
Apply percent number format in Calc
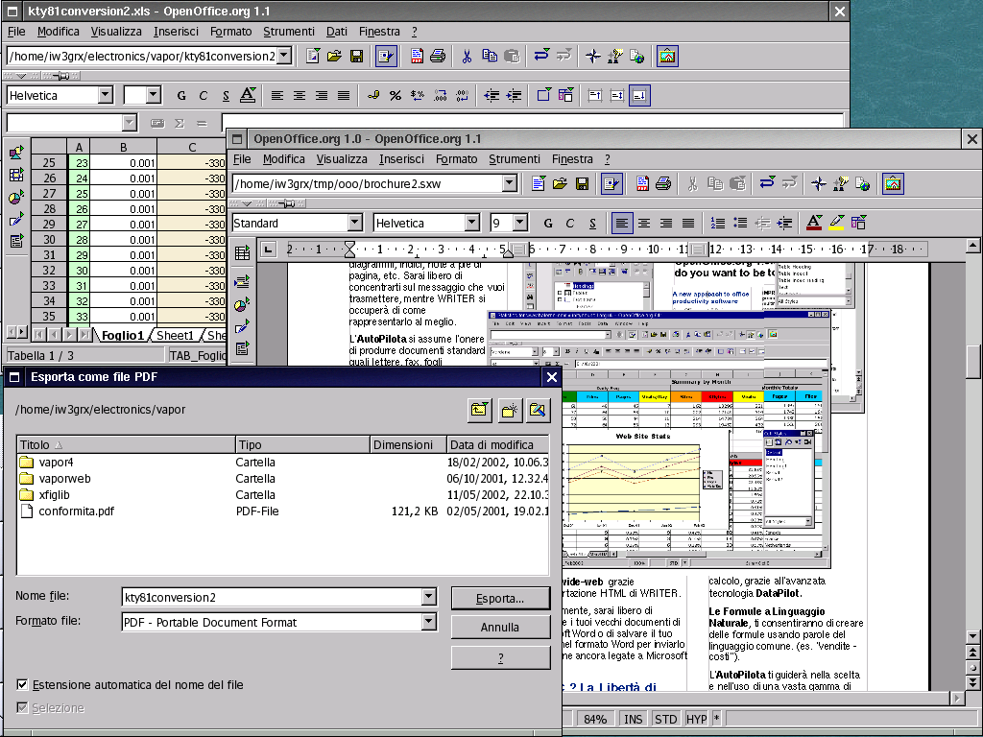click(x=395, y=95)
